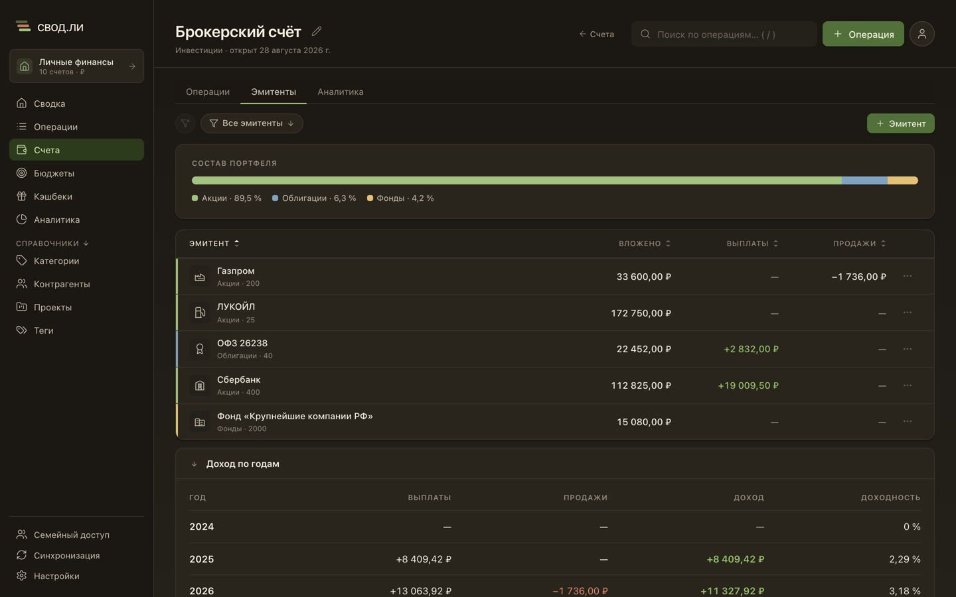The width and height of the screenshot is (956, 597).
Task: Click the blue Облигации bar segment
Action: tap(864, 180)
